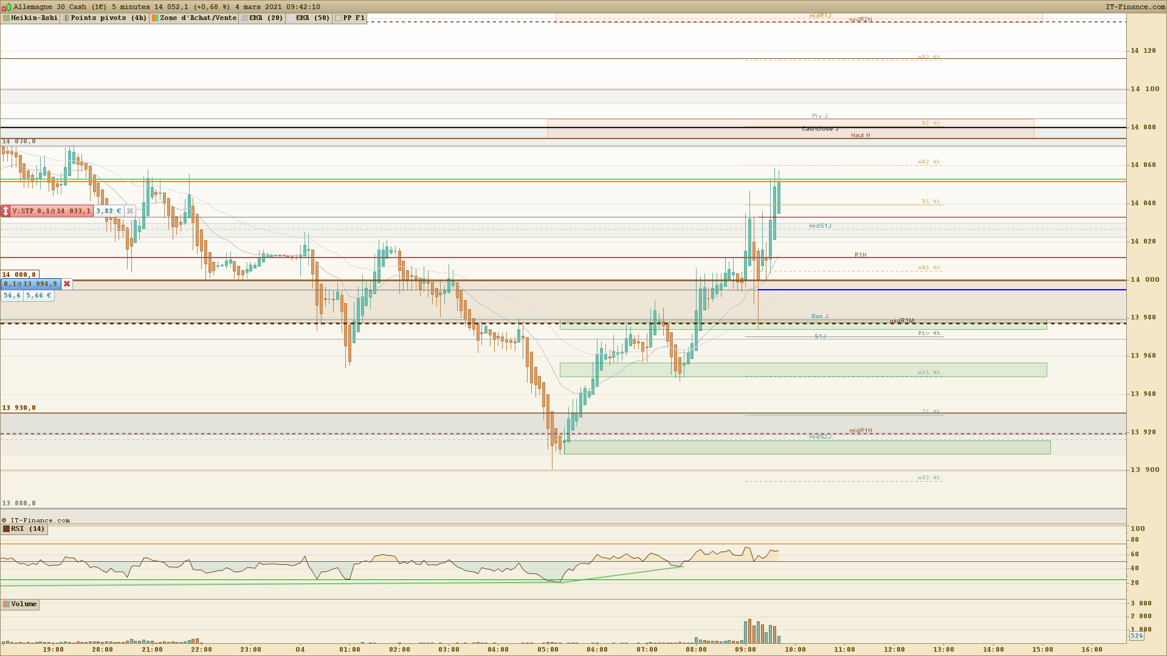The width and height of the screenshot is (1167, 656).
Task: Close the 0,1@13 994,9 position with red X
Action: click(x=67, y=284)
